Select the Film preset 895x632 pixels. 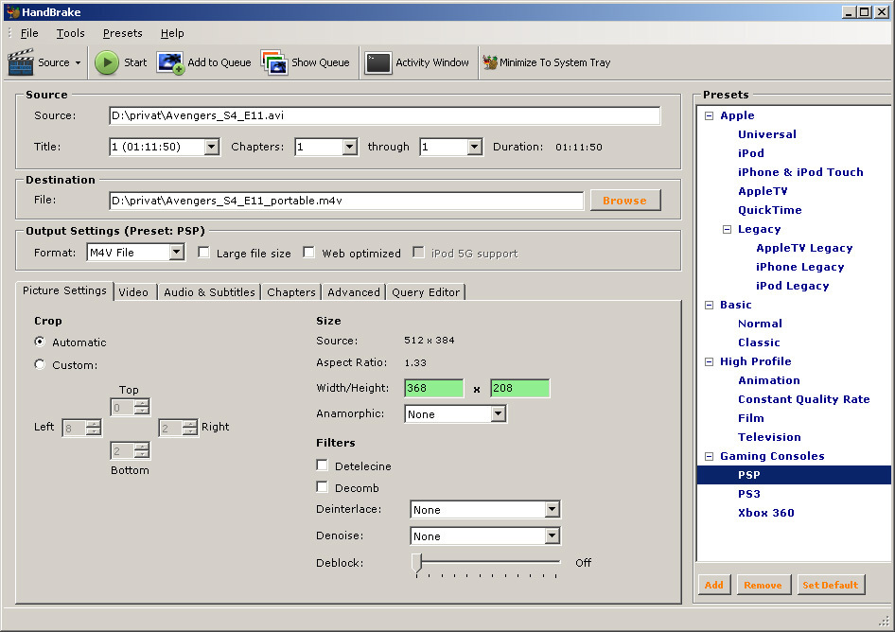pyautogui.click(x=750, y=418)
